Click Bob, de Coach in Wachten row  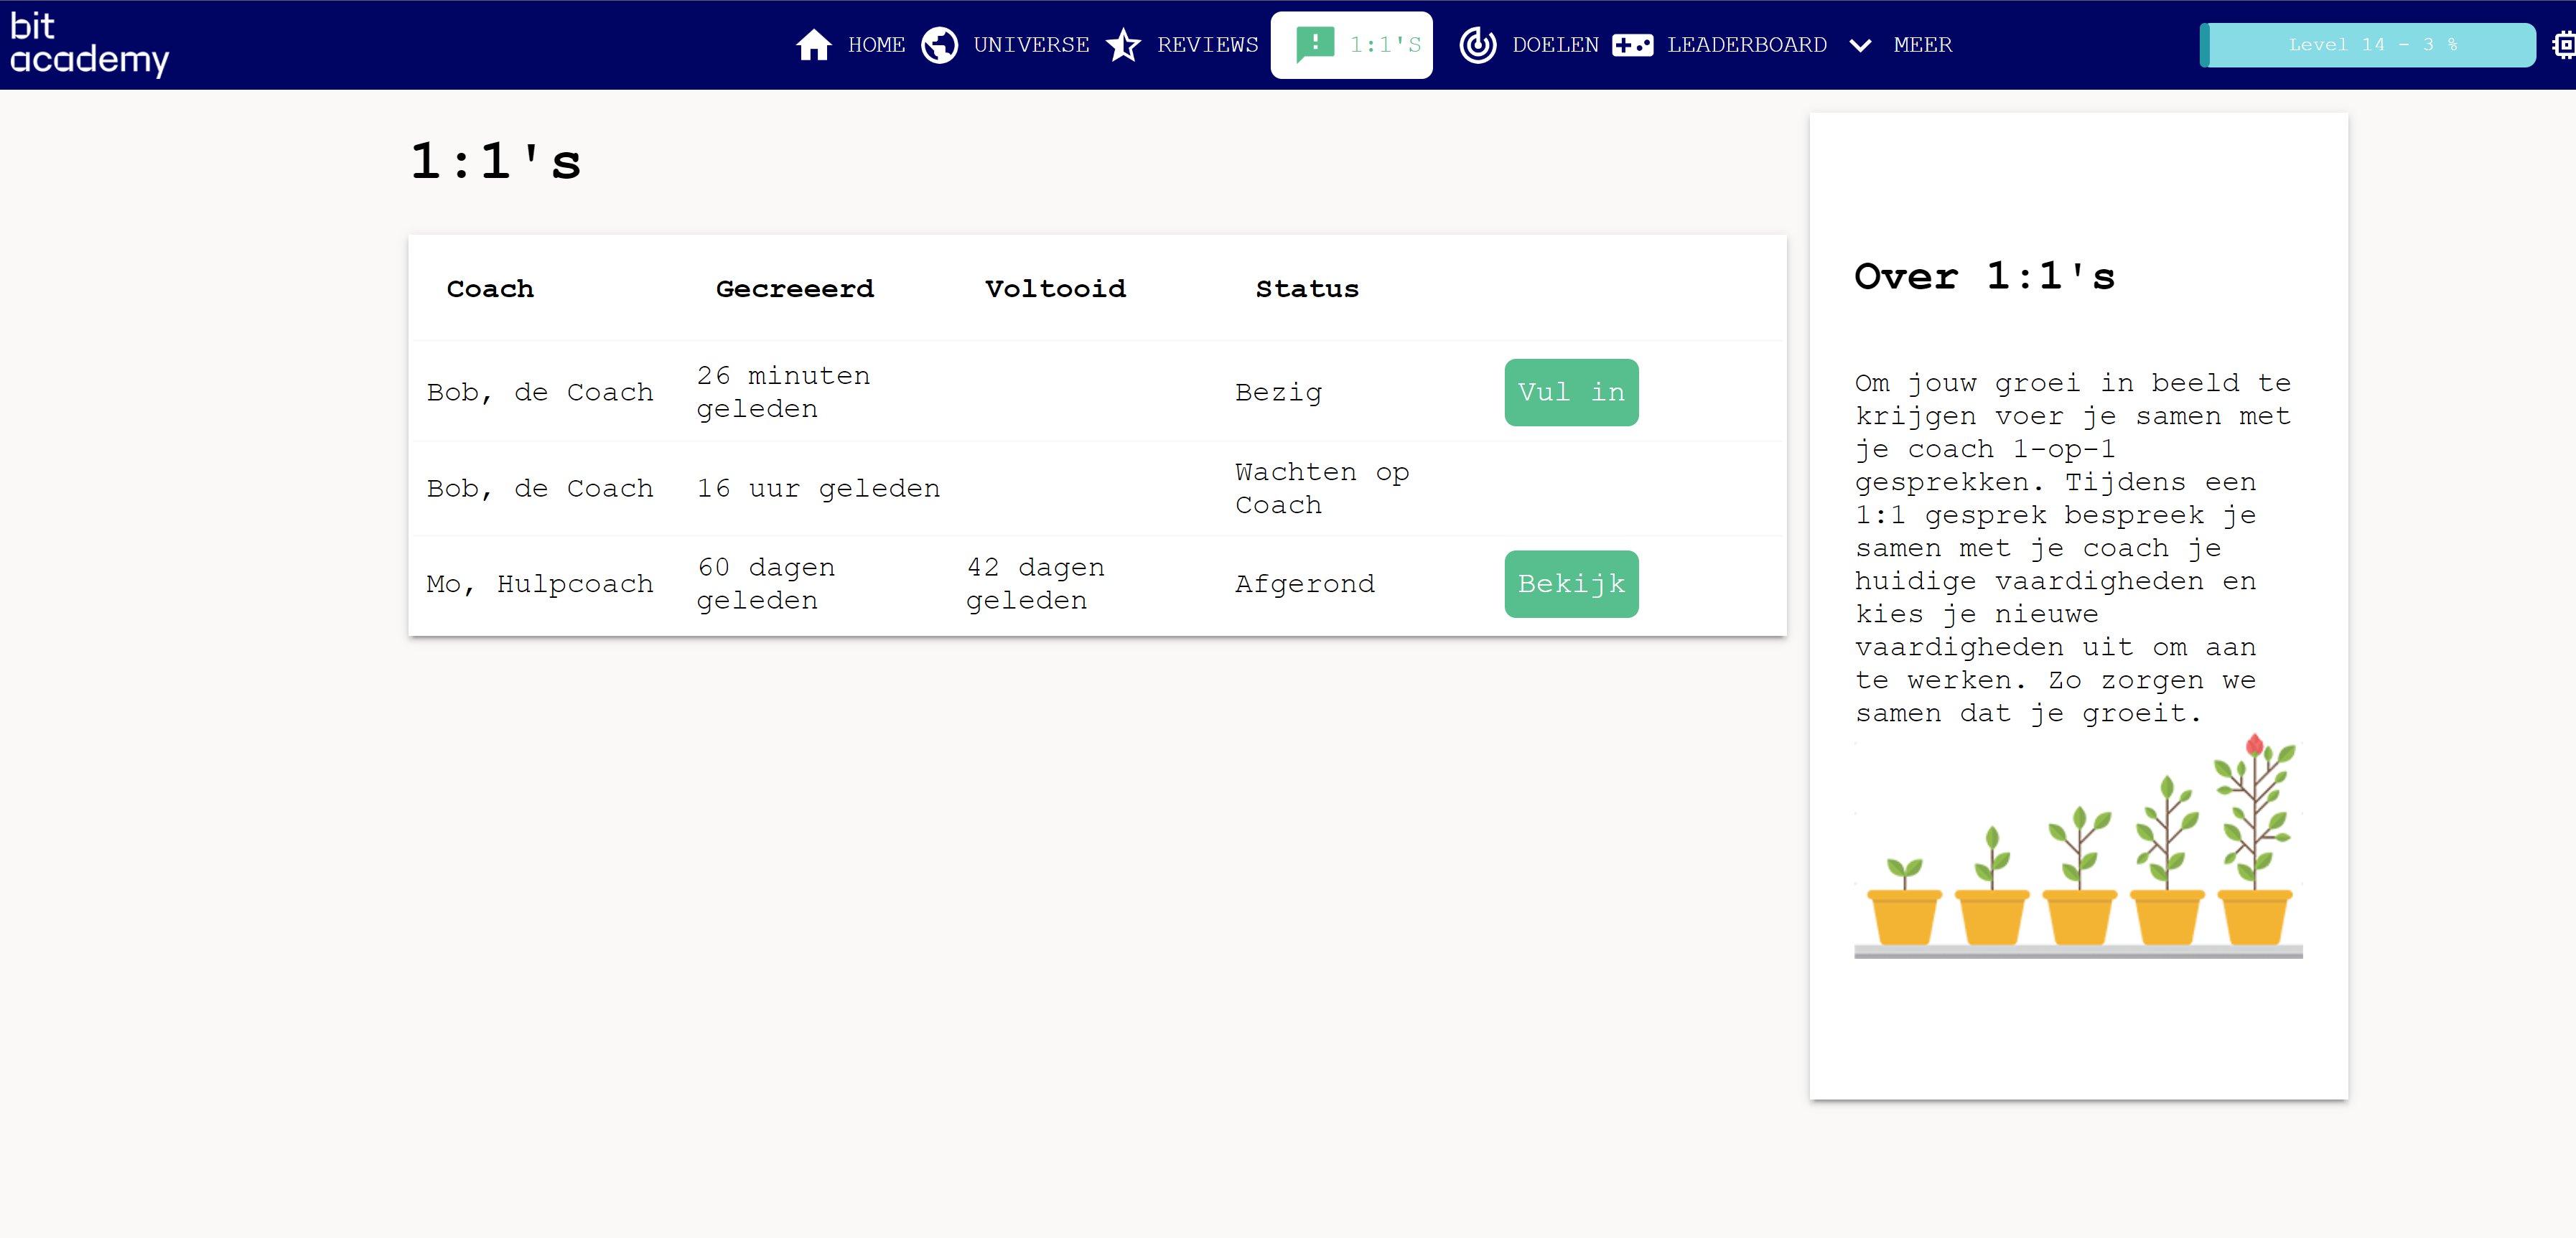click(x=540, y=488)
